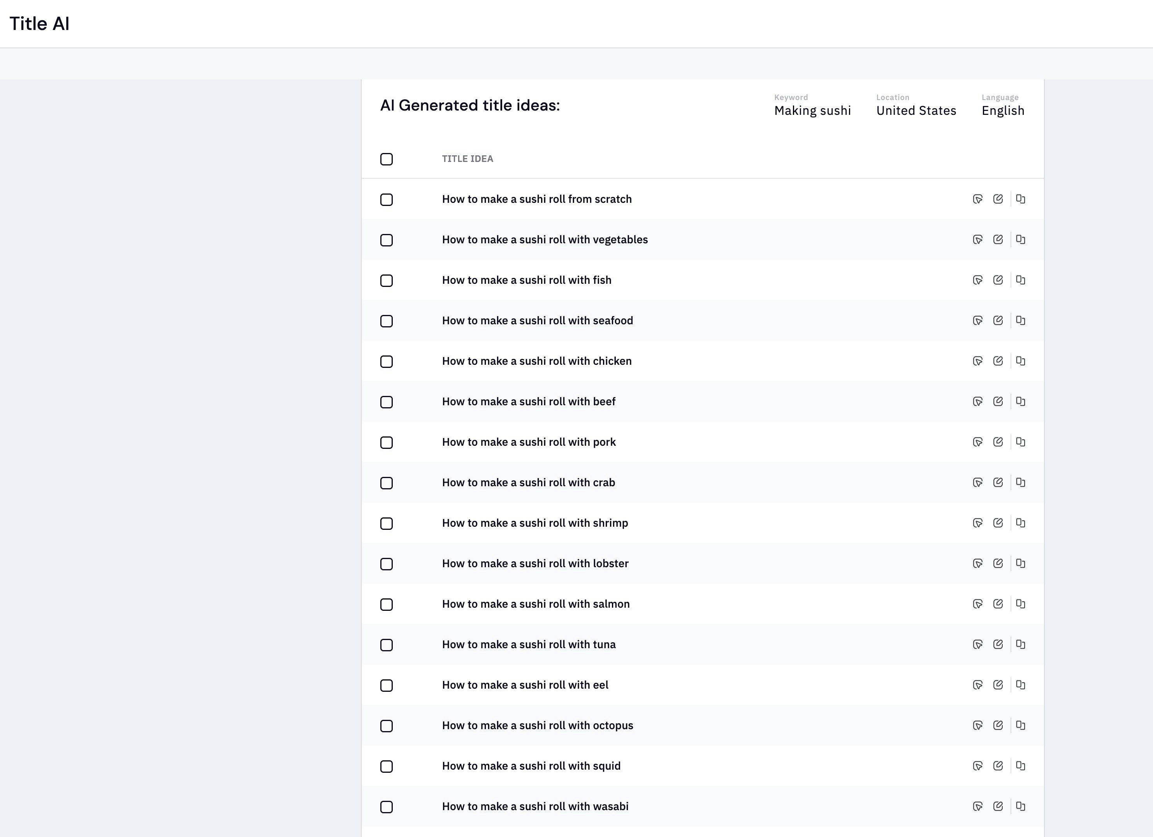Click the 'How to make a sushi roll with squid' title

click(531, 766)
